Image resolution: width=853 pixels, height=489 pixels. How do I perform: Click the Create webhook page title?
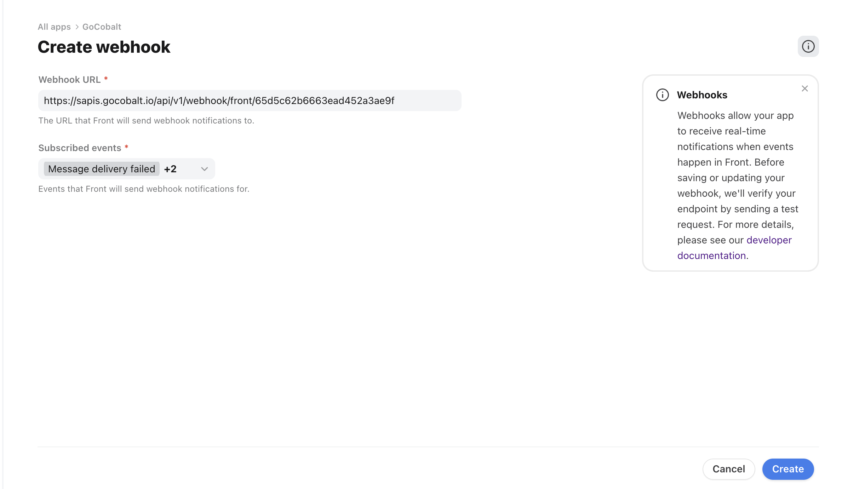coord(104,46)
